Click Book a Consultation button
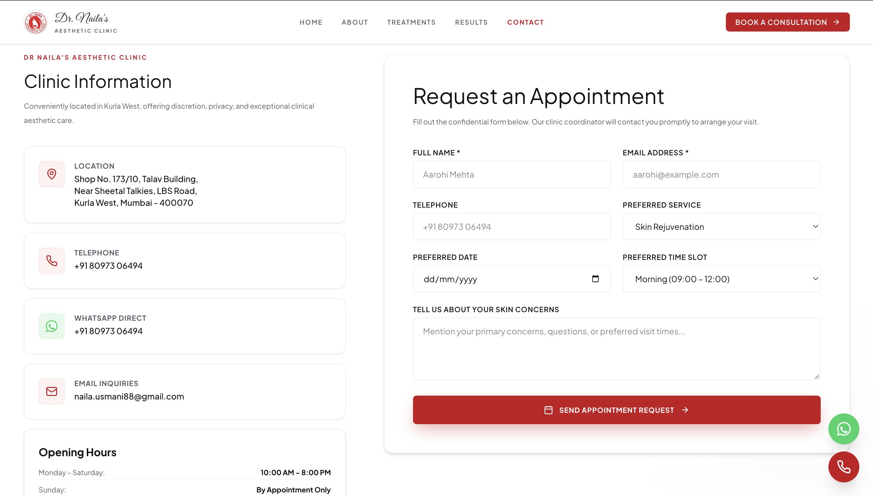873x496 pixels. [787, 22]
